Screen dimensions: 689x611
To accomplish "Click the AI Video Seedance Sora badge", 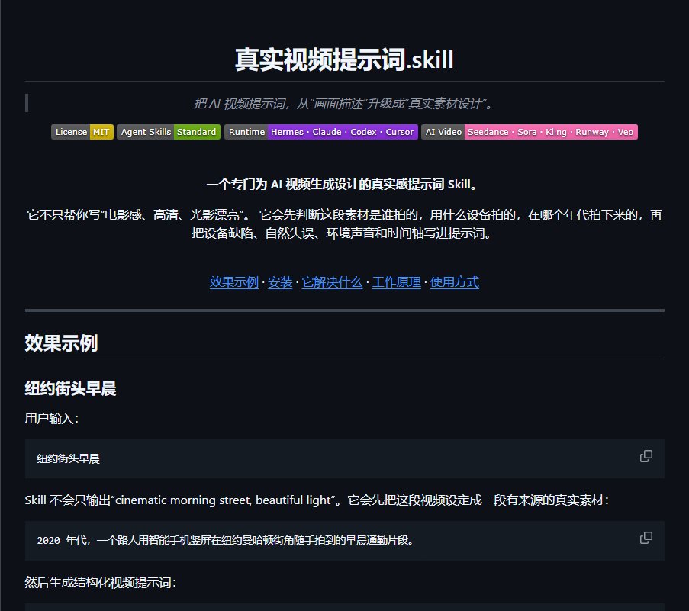I will pyautogui.click(x=529, y=132).
